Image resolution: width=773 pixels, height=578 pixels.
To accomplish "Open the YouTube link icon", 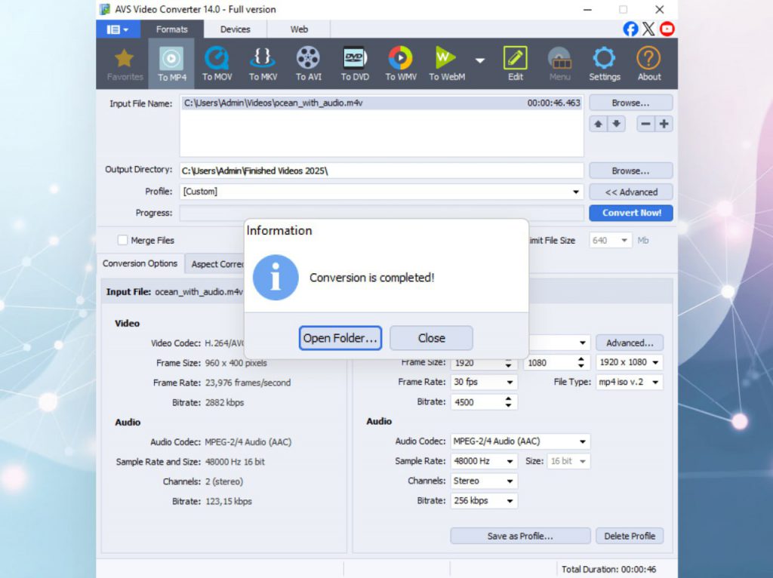I will (x=667, y=29).
